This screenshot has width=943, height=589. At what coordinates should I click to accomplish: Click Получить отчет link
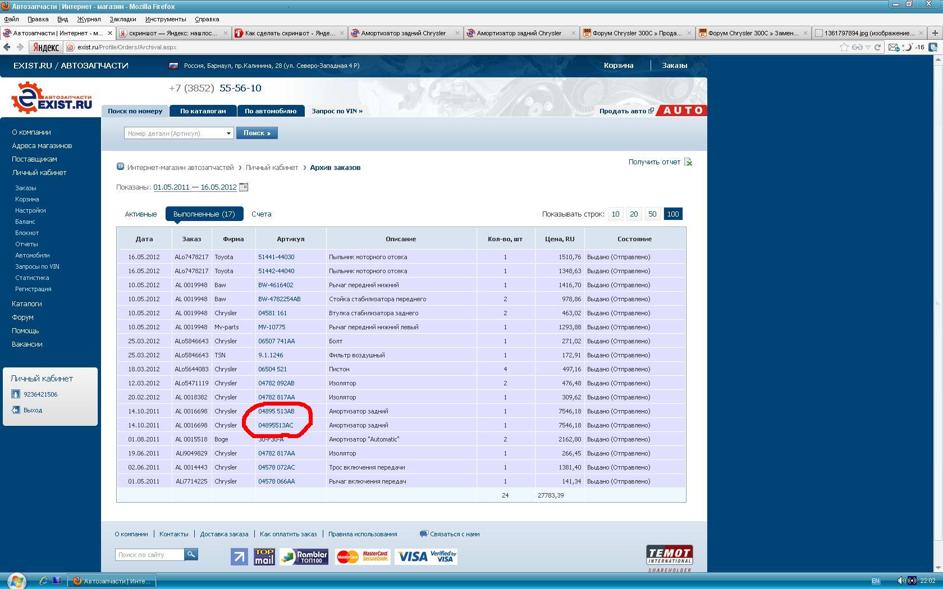coord(654,162)
